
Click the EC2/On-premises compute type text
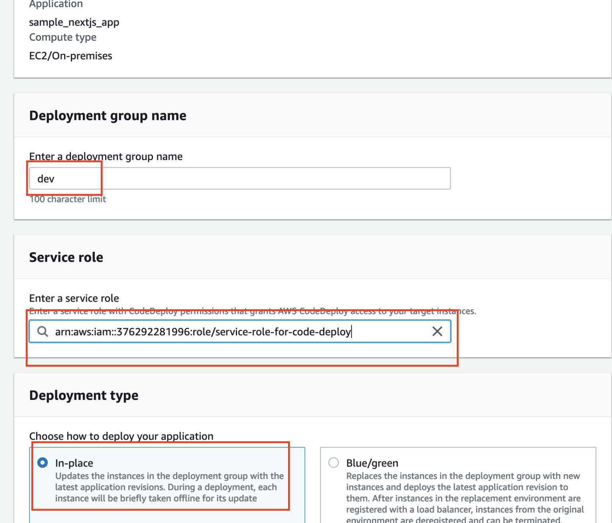click(70, 56)
